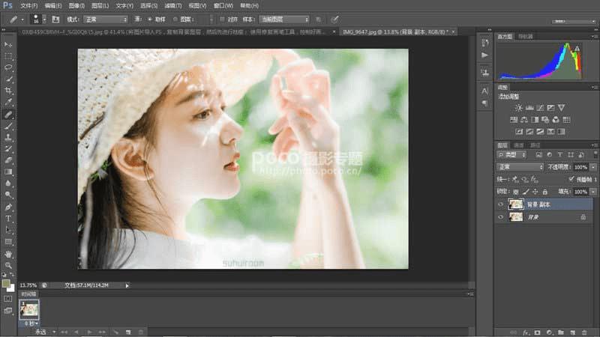The image size is (600, 337).
Task: Open layer filter 类型 dropdown
Action: [x=512, y=155]
